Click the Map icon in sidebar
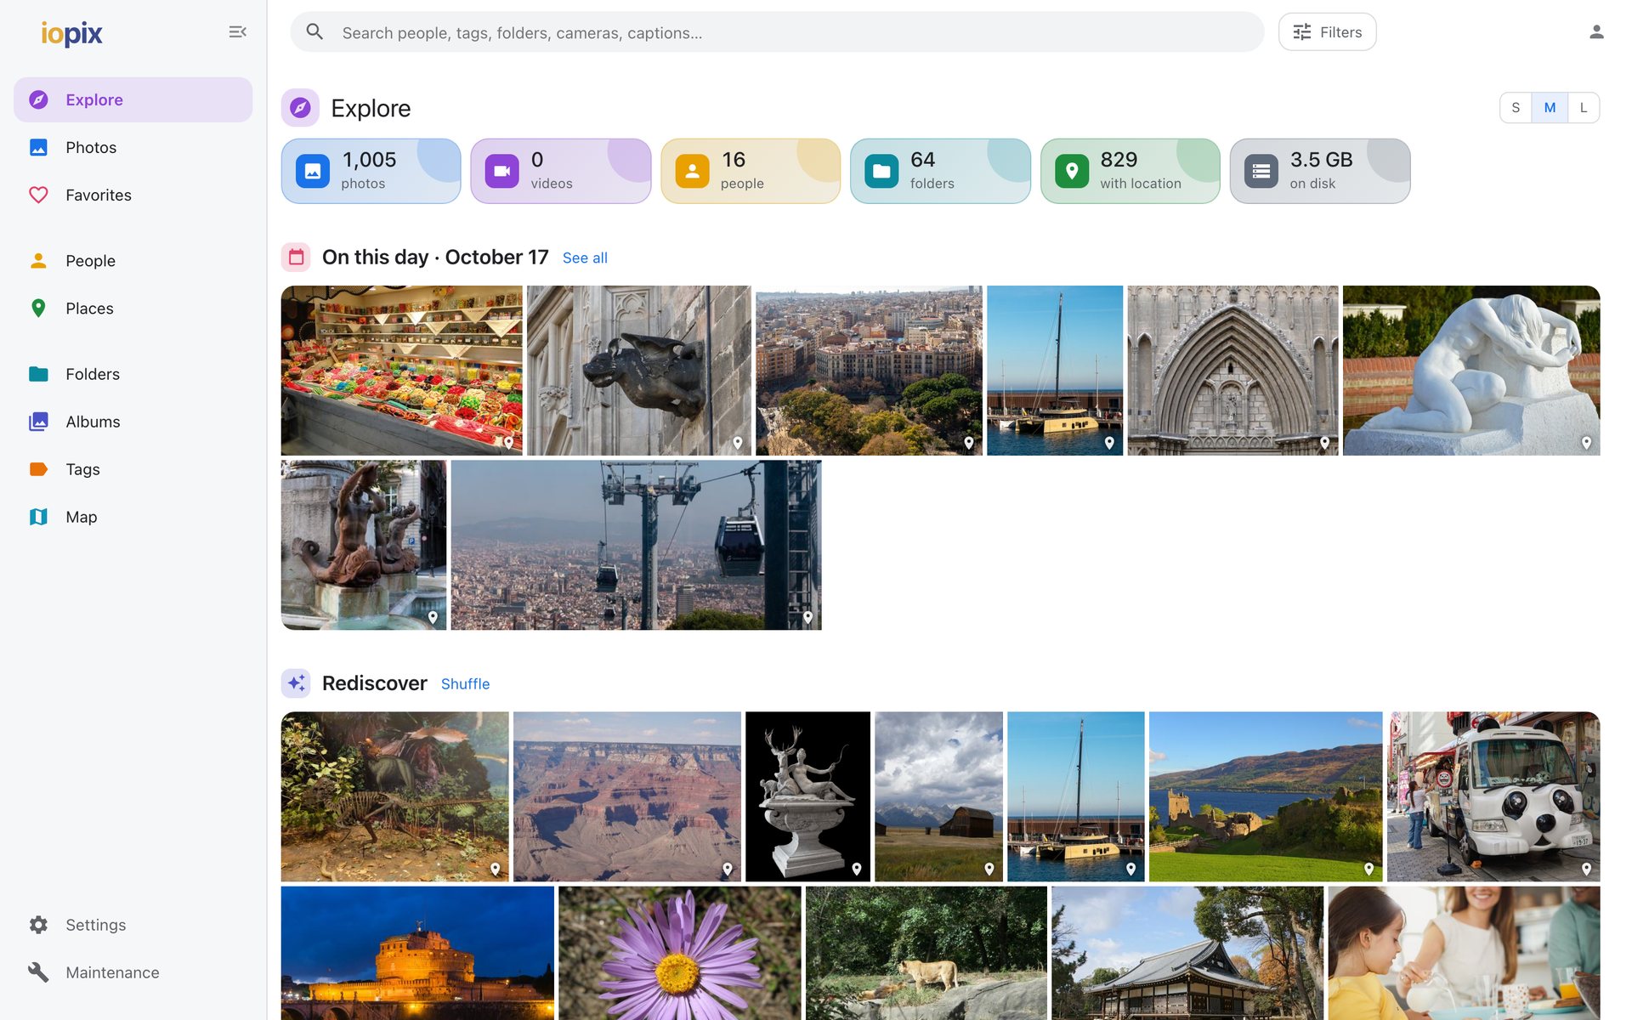The image size is (1632, 1020). (38, 517)
